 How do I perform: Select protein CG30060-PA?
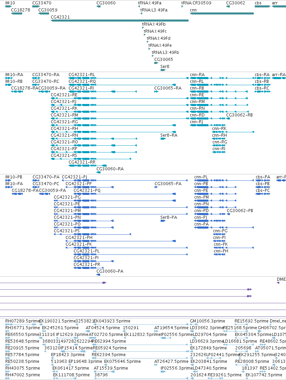click(110, 271)
